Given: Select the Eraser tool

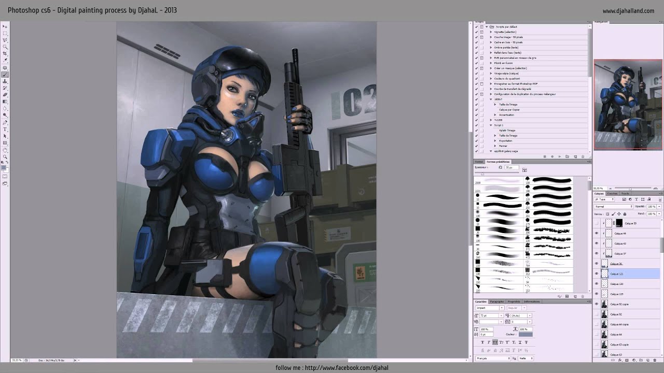Looking at the screenshot, I should click(x=5, y=95).
